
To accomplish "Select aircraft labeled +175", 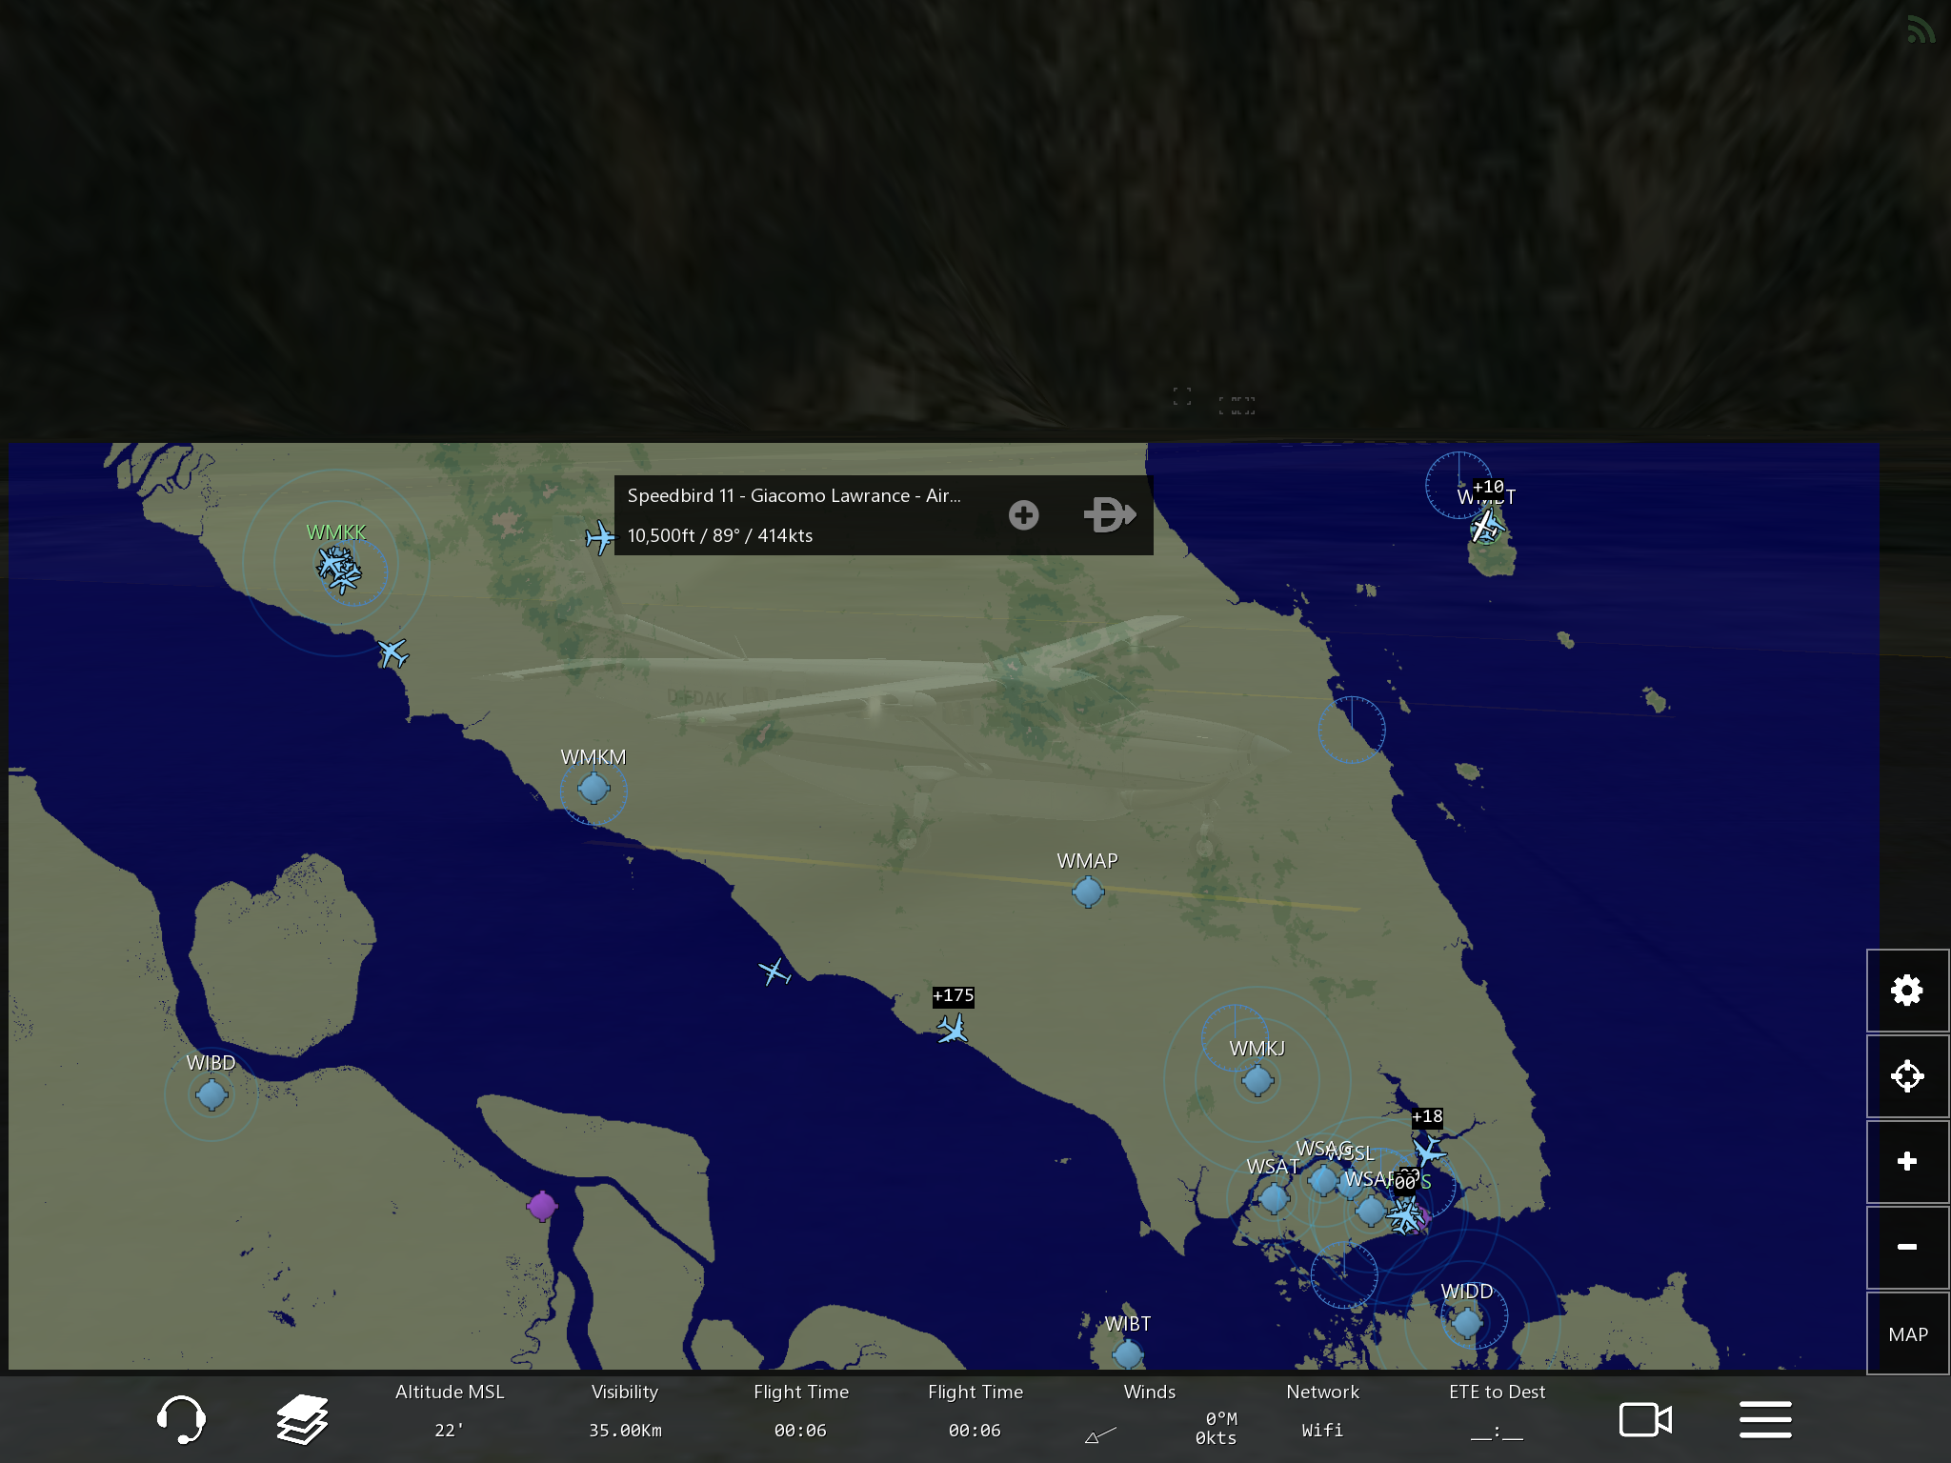I will (x=952, y=1029).
